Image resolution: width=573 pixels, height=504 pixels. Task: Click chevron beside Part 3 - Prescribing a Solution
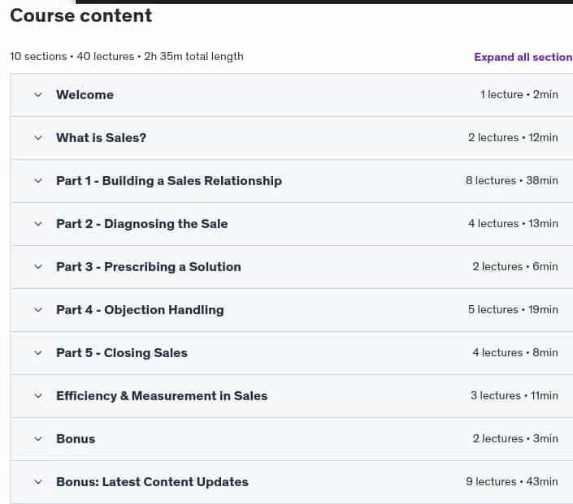(x=38, y=267)
